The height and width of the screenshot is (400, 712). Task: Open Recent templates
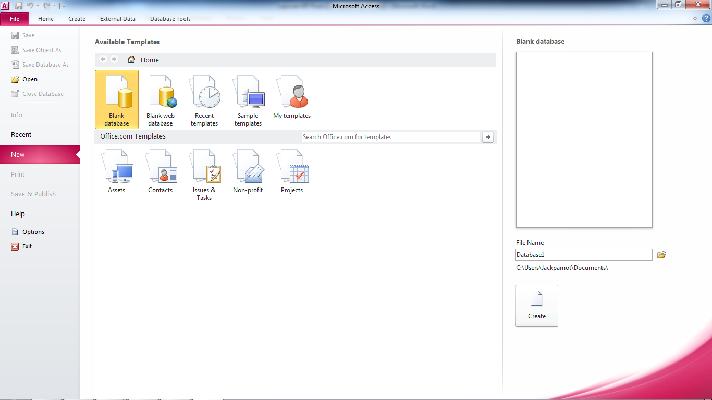204,99
